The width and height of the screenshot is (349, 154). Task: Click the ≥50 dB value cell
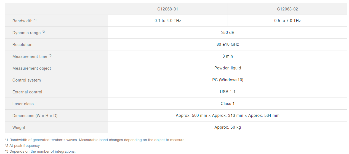pyautogui.click(x=228, y=33)
